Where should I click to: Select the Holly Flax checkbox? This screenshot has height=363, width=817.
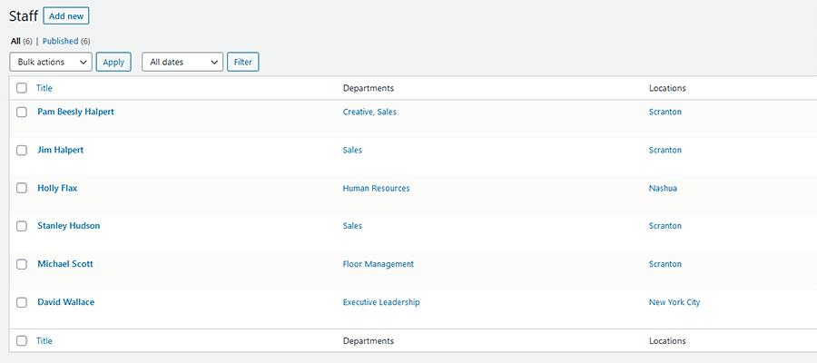point(22,188)
